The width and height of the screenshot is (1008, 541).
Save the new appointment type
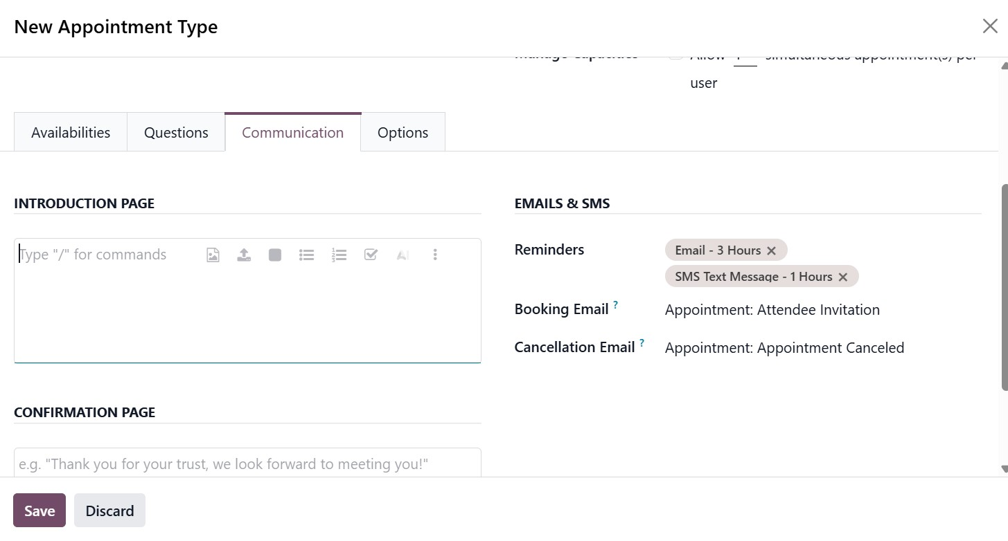(x=39, y=511)
